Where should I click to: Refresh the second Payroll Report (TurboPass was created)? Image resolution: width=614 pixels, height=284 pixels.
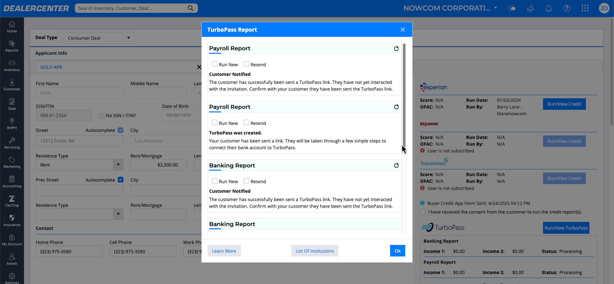(396, 107)
